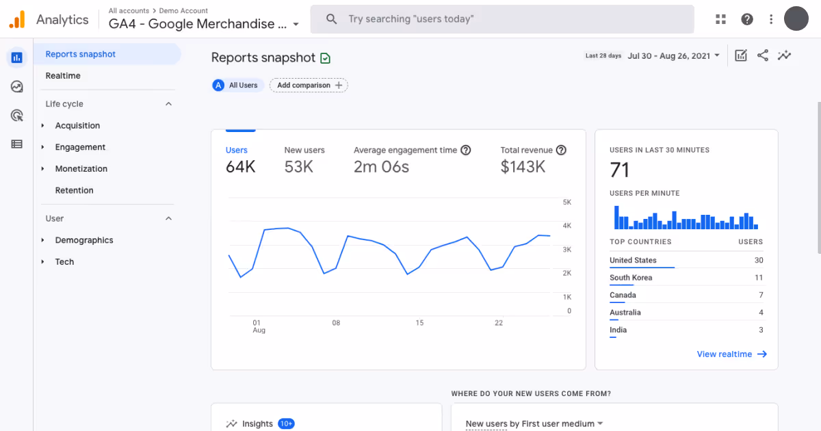Open the Help question mark icon
The width and height of the screenshot is (821, 431).
tap(747, 19)
